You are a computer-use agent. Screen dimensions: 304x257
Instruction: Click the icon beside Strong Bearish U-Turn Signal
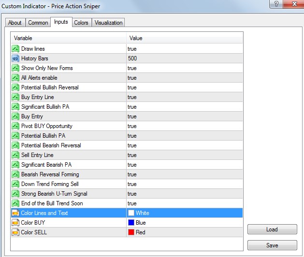[x=15, y=194]
